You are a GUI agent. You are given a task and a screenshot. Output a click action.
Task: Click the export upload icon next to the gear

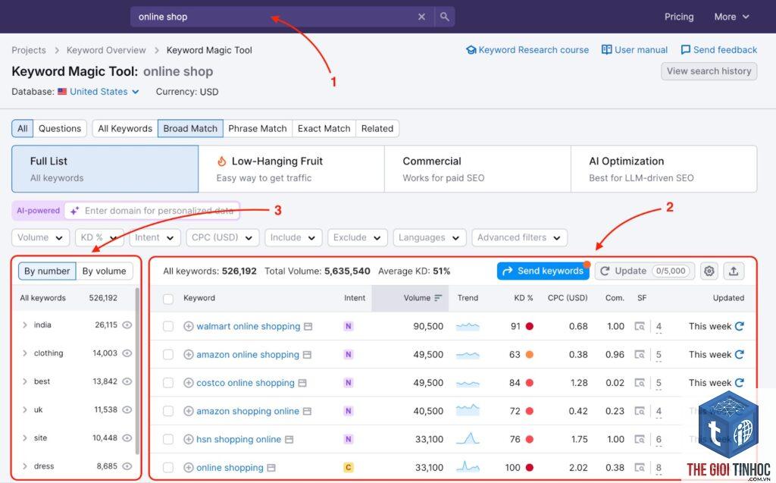point(734,271)
